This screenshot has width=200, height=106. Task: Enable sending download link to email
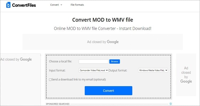[x=50, y=79]
